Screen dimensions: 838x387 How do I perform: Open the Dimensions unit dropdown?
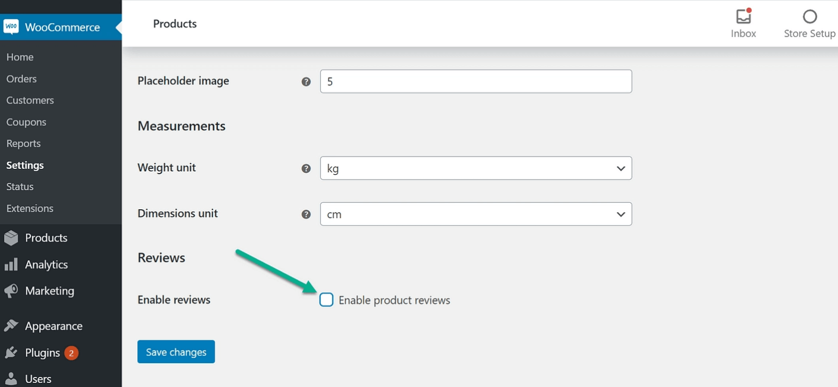pyautogui.click(x=475, y=215)
